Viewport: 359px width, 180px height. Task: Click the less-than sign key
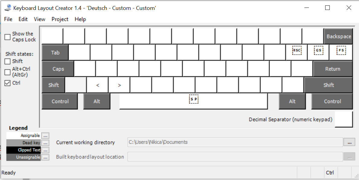pyautogui.click(x=98, y=85)
